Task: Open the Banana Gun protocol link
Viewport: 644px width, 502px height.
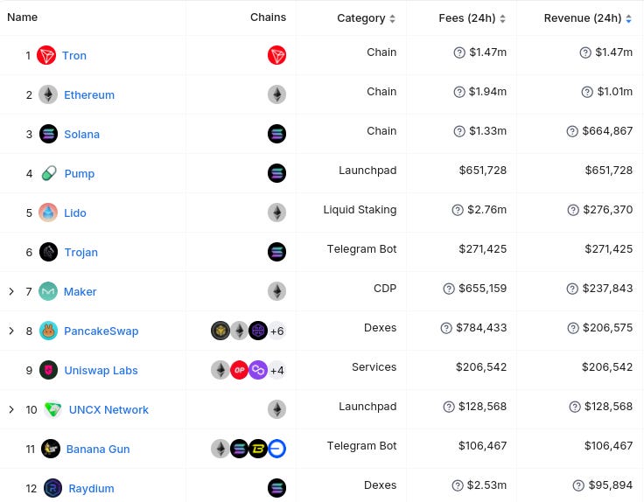Action: click(98, 450)
